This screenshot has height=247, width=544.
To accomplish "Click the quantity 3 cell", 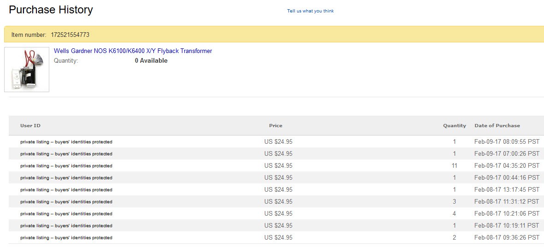I will pos(454,202).
